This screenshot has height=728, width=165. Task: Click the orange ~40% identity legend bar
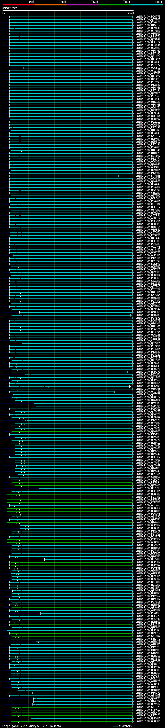(51, 5)
